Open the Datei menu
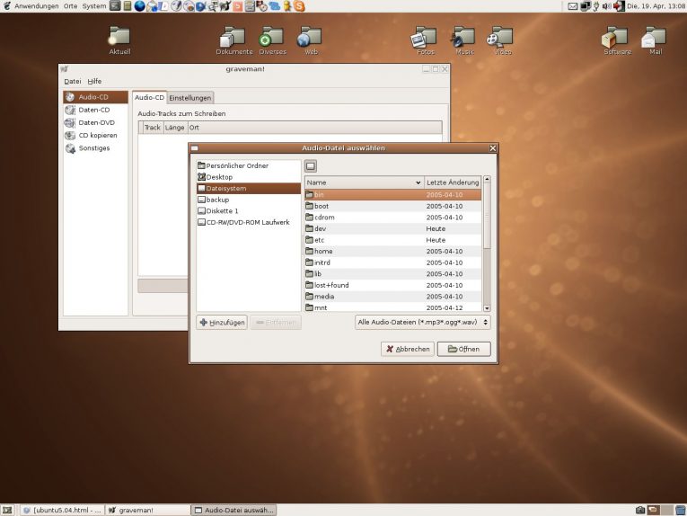 coord(73,82)
